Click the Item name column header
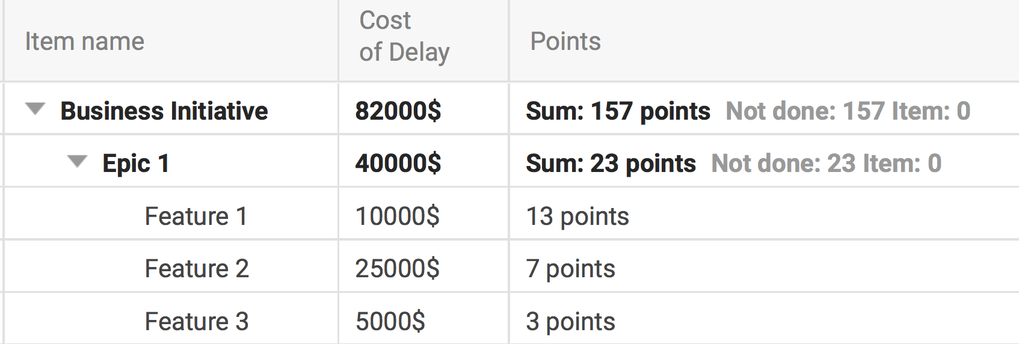This screenshot has height=344, width=1019. pos(84,41)
